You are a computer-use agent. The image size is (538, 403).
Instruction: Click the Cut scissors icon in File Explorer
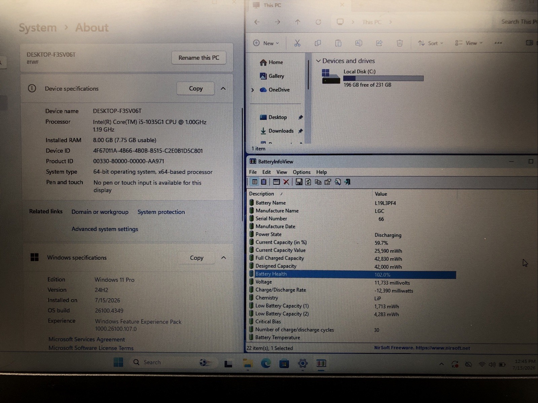pos(297,43)
